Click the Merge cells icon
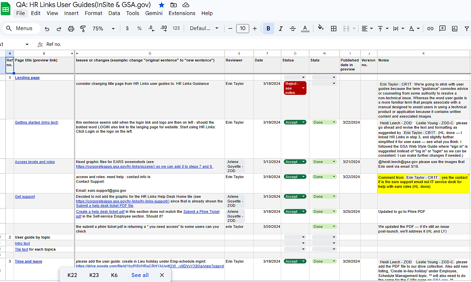The image size is (471, 282). click(x=346, y=28)
